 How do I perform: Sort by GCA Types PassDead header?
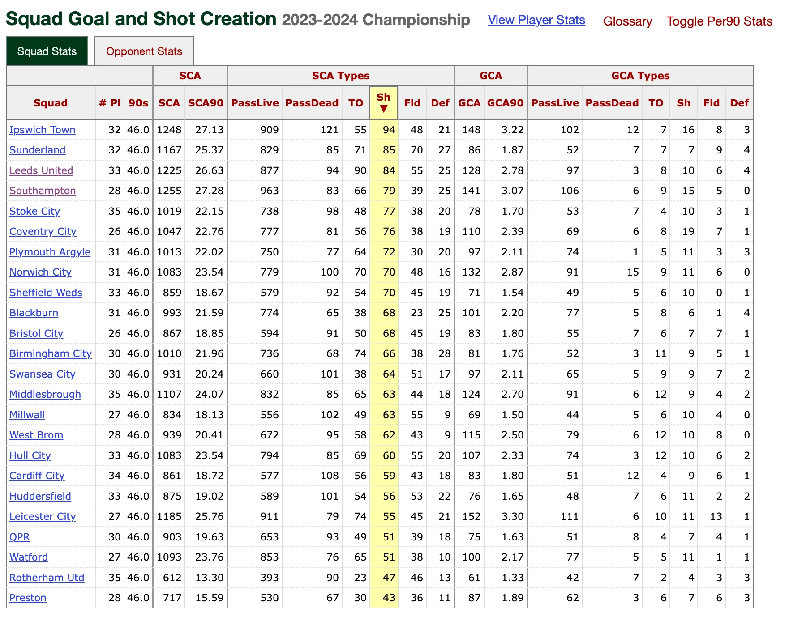tap(612, 103)
